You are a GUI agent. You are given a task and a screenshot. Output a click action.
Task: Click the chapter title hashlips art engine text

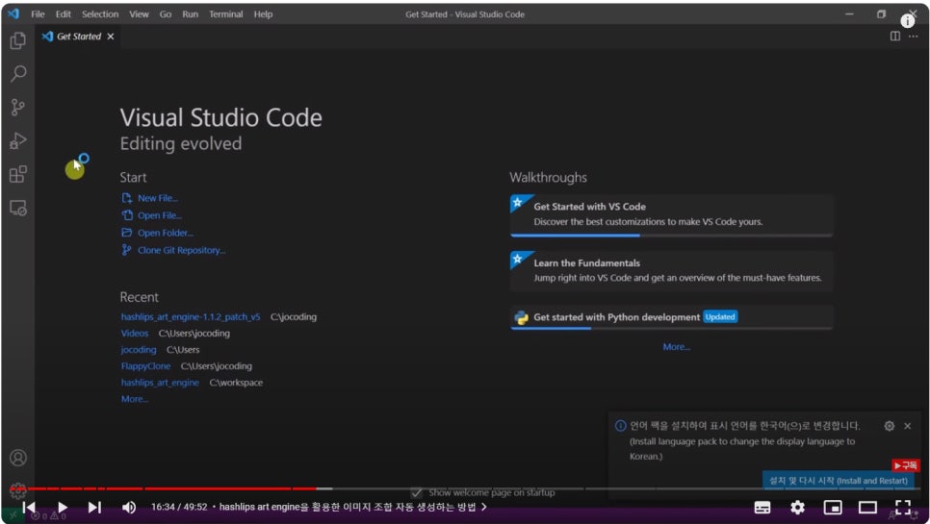(348, 507)
